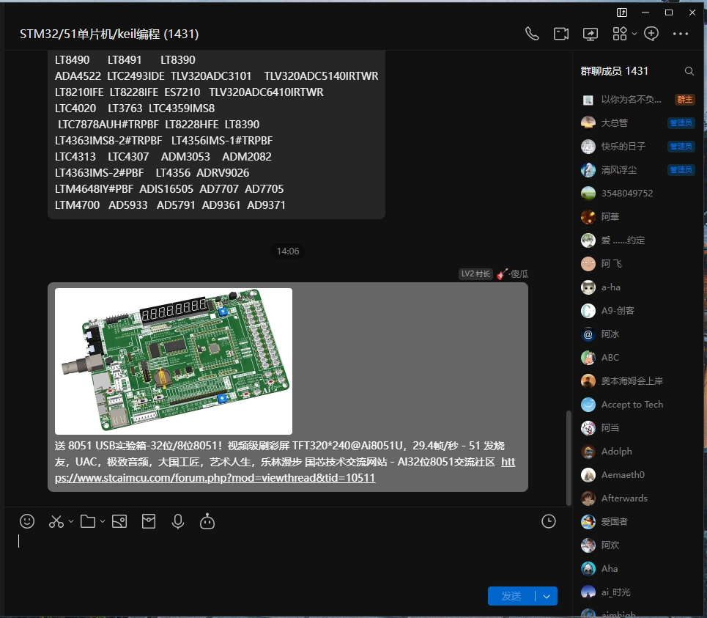The width and height of the screenshot is (707, 618).
Task: Select member Afterwards
Action: coord(637,498)
